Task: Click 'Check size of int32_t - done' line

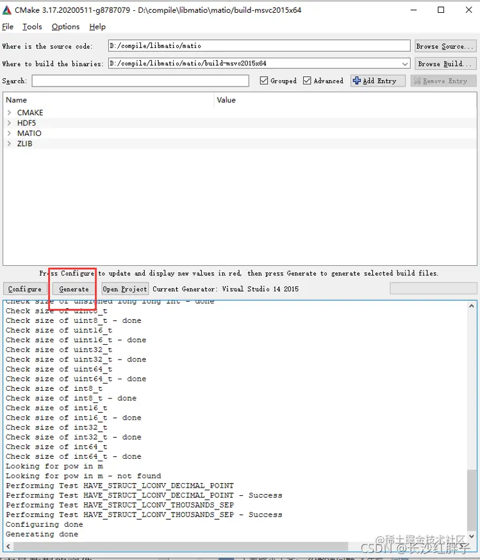Action: pyautogui.click(x=74, y=437)
